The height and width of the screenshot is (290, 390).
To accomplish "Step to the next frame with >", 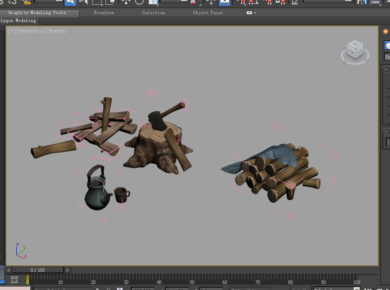I will pos(67,270).
